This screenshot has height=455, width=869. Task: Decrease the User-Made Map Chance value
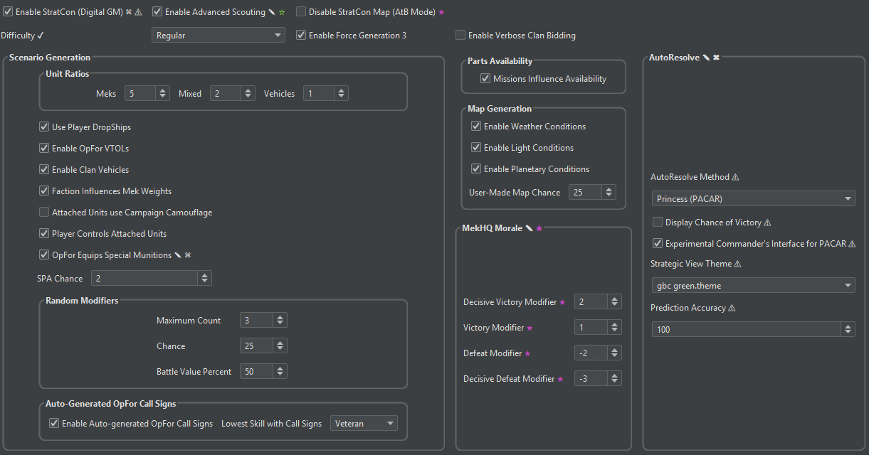609,196
